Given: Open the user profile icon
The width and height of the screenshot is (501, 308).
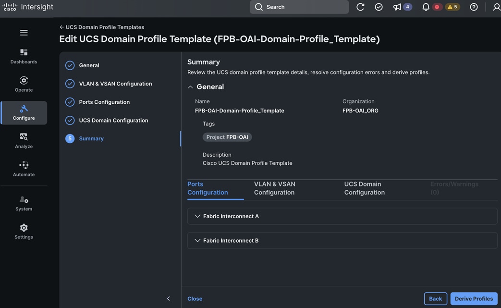Looking at the screenshot, I should coord(497,7).
